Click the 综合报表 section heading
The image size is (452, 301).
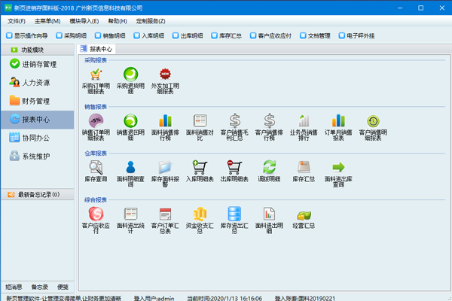(x=96, y=199)
